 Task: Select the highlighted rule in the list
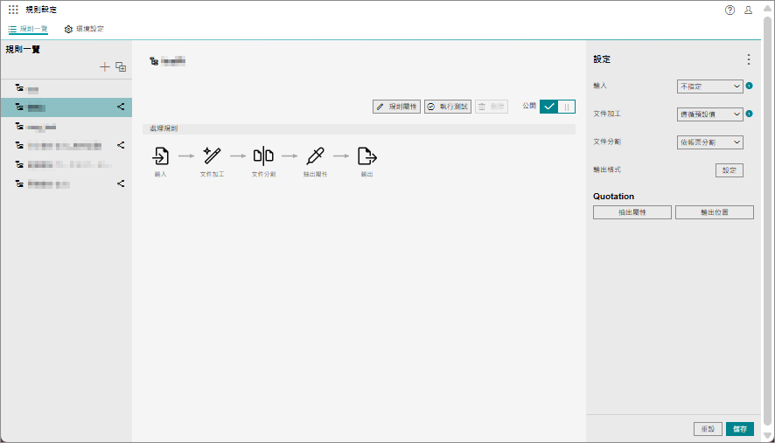[61, 107]
